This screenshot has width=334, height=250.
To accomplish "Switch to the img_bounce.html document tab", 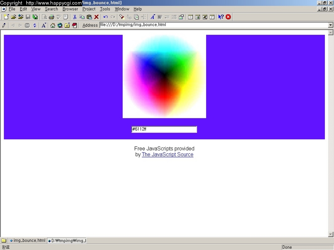I will click(x=28, y=240).
